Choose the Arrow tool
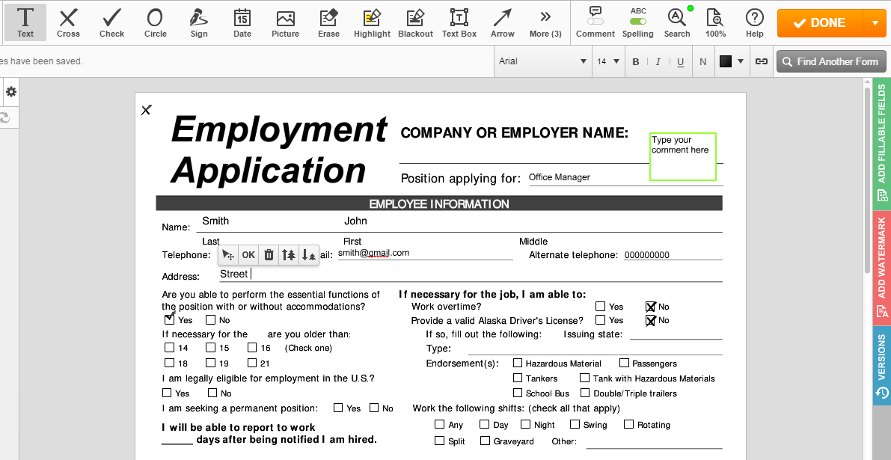The image size is (891, 460). [502, 22]
